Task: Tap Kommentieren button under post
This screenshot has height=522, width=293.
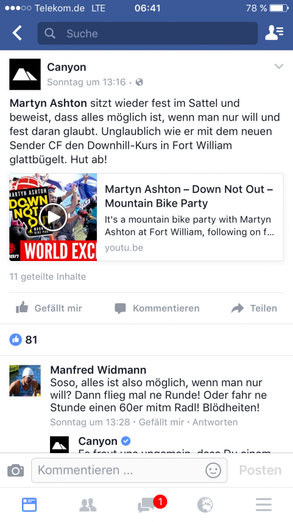Action: click(157, 309)
